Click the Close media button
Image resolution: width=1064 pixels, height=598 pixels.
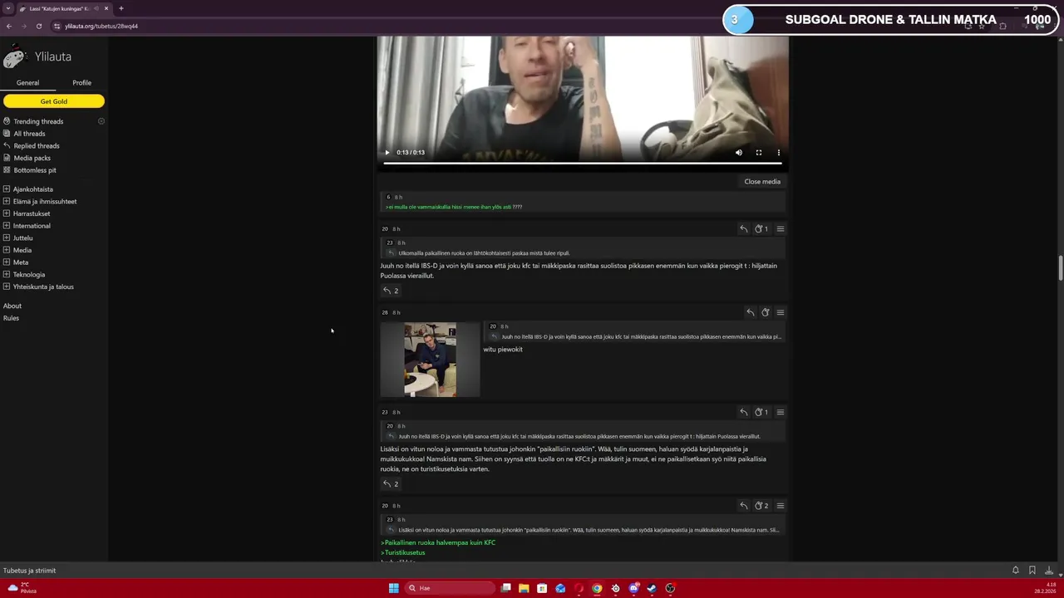(x=762, y=181)
